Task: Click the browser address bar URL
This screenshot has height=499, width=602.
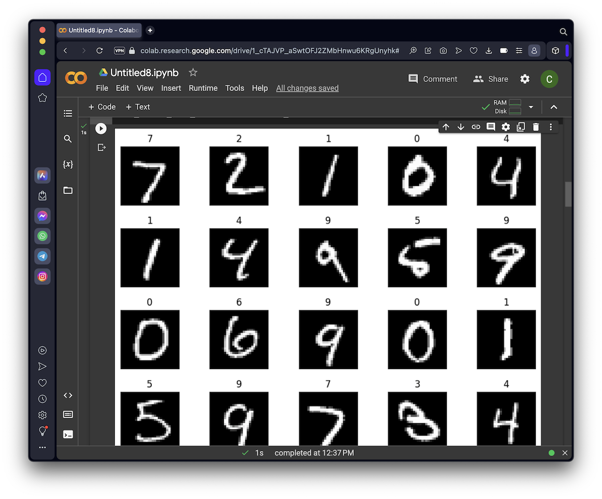Action: 269,51
